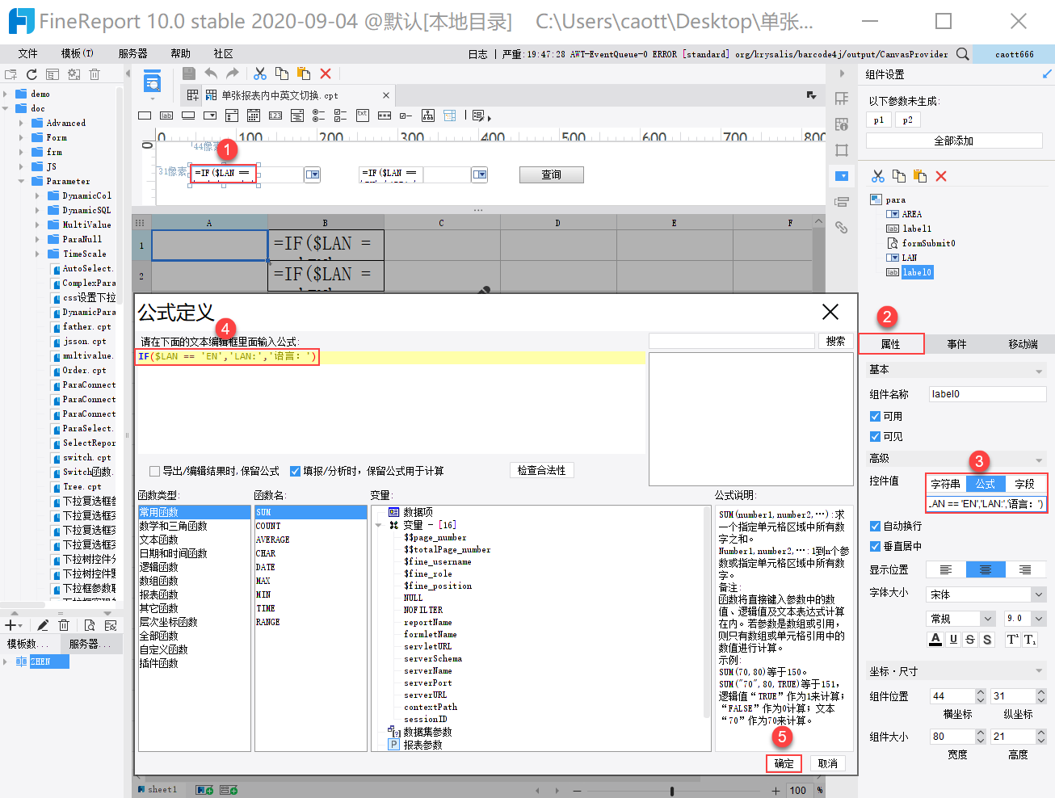Click the undo arrow in the toolbar

tap(211, 73)
